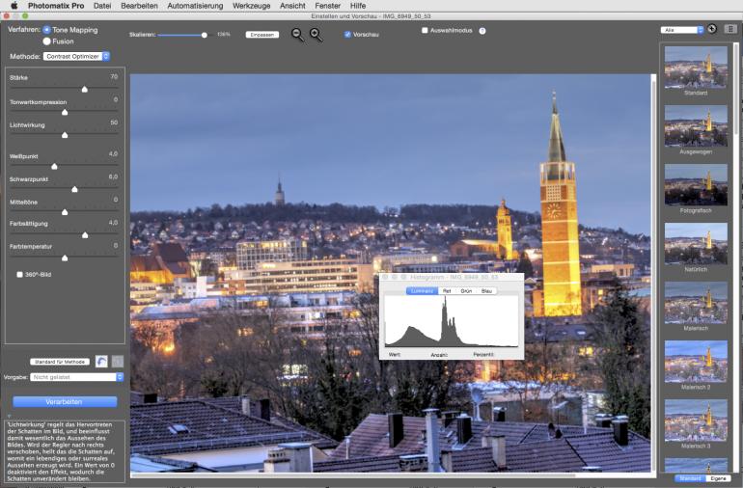Image resolution: width=743 pixels, height=488 pixels.
Task: Click the plus icon next to Alle dropdown
Action: [x=712, y=29]
